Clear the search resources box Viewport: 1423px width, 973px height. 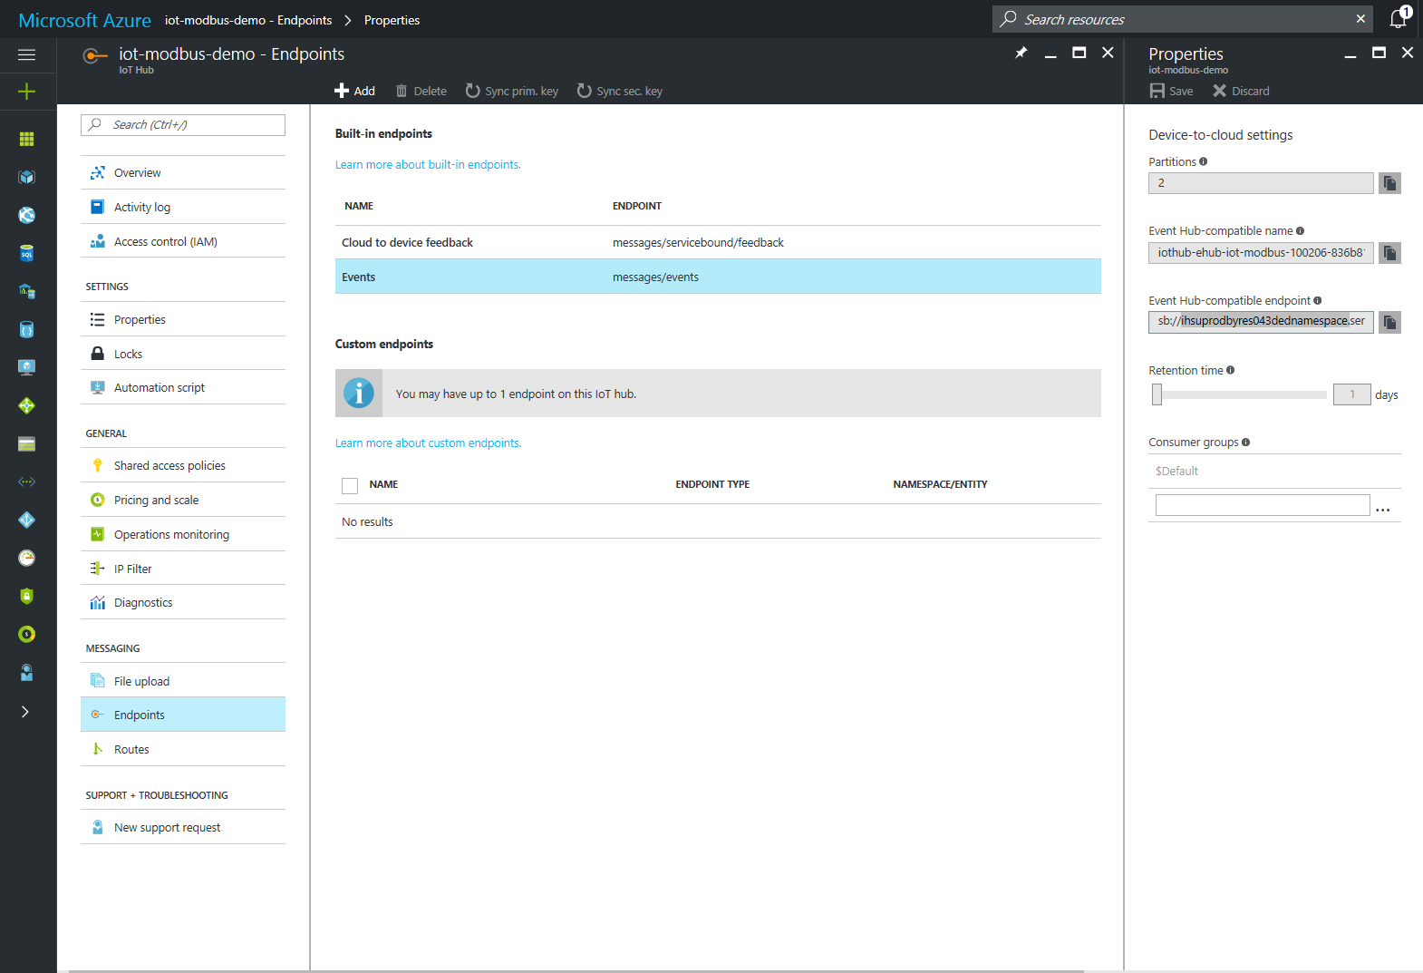[x=1360, y=19]
